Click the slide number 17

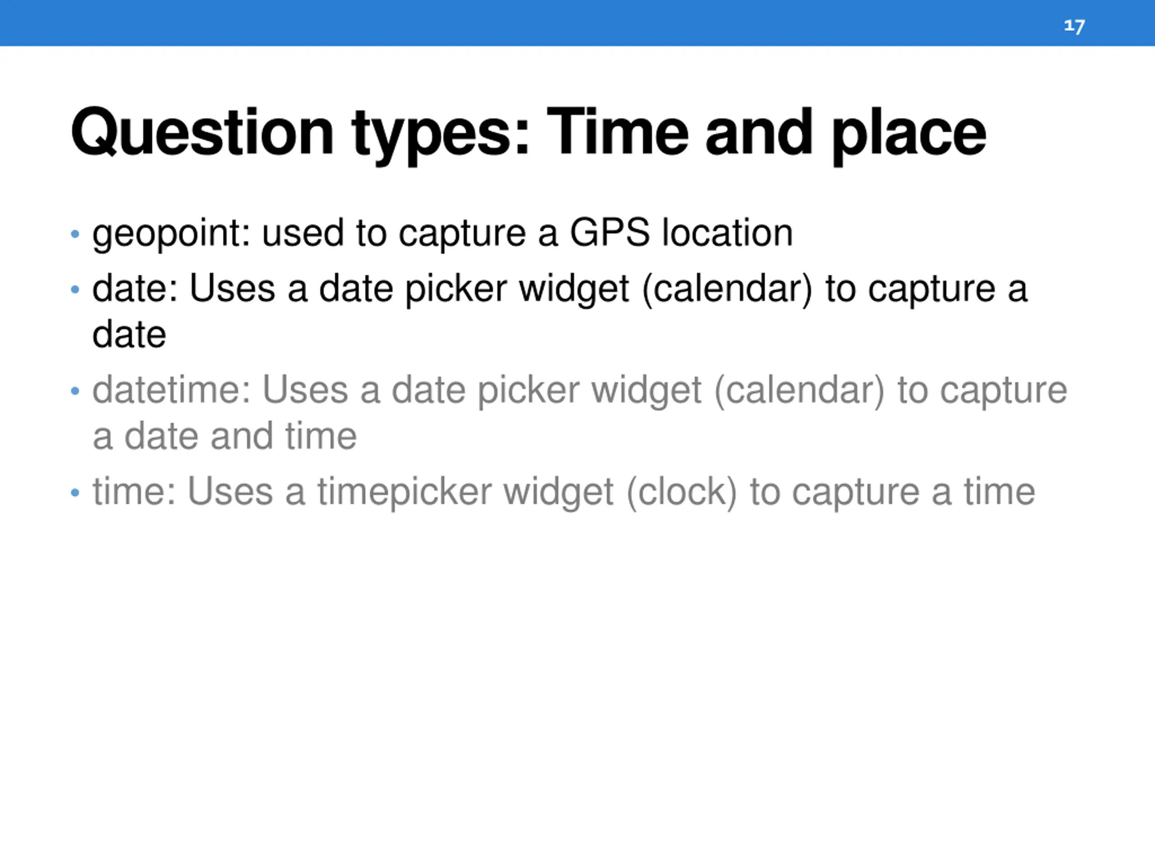(1074, 26)
